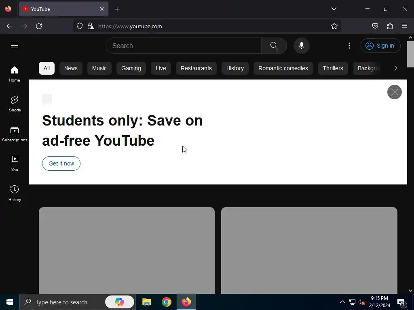This screenshot has height=310, width=414.
Task: Show hidden system tray icons
Action: point(342,302)
